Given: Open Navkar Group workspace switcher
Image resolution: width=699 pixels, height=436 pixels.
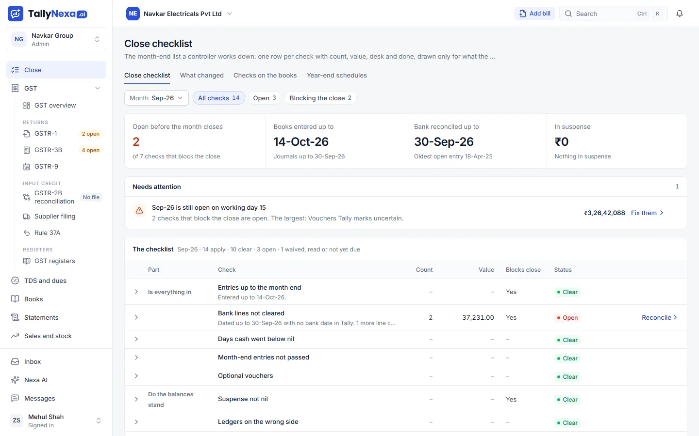Looking at the screenshot, I should point(56,39).
